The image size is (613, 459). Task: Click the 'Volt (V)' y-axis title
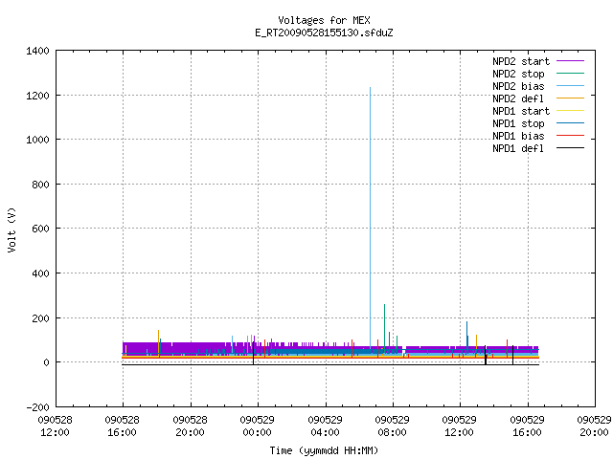11,229
